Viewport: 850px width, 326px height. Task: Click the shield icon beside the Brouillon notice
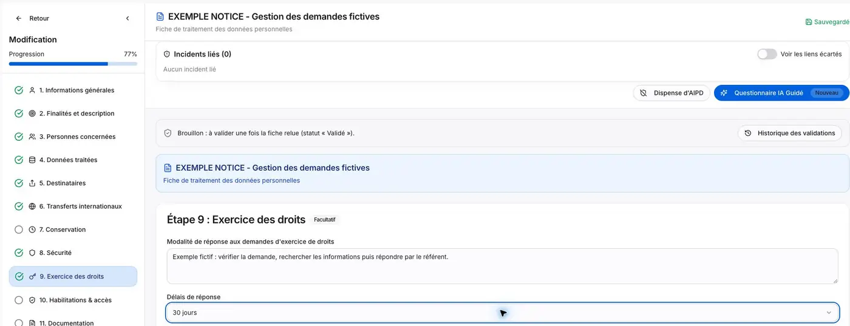[x=168, y=133]
